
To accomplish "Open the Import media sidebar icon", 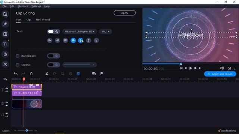I will 5,14.
